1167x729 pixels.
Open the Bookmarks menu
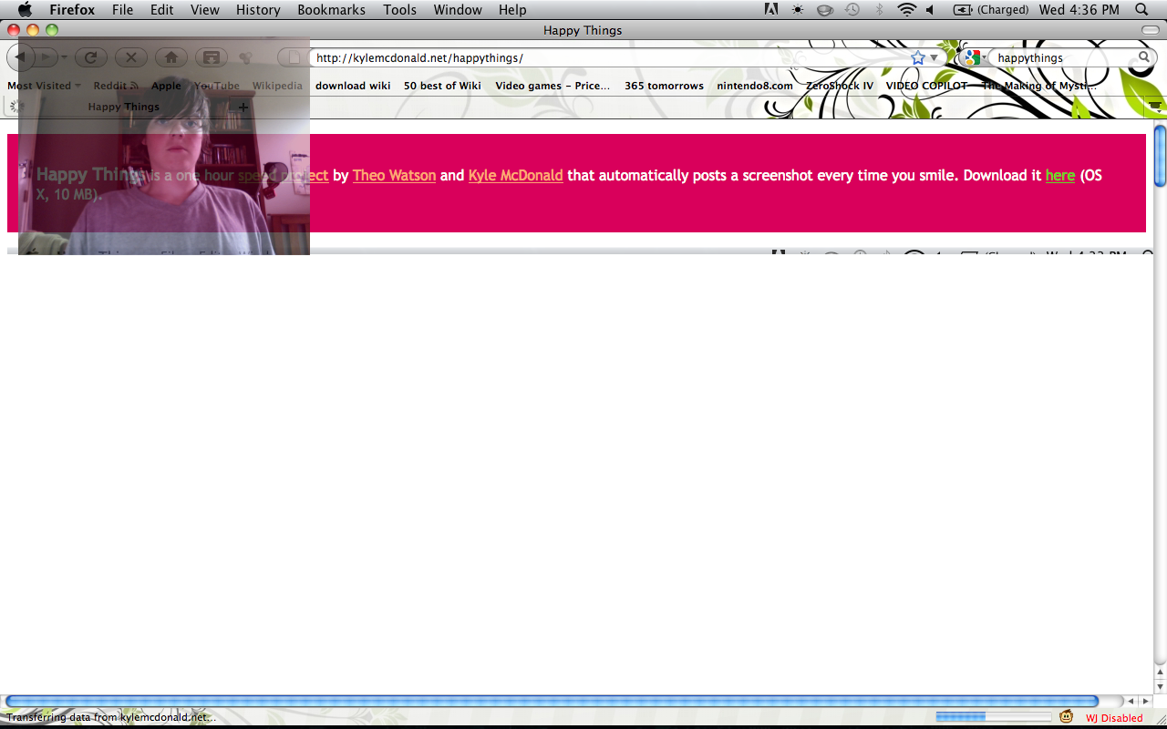[x=331, y=10]
